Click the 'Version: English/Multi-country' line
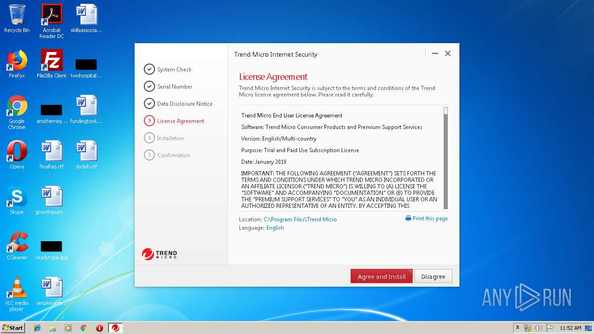This screenshot has height=334, width=594. pos(279,139)
